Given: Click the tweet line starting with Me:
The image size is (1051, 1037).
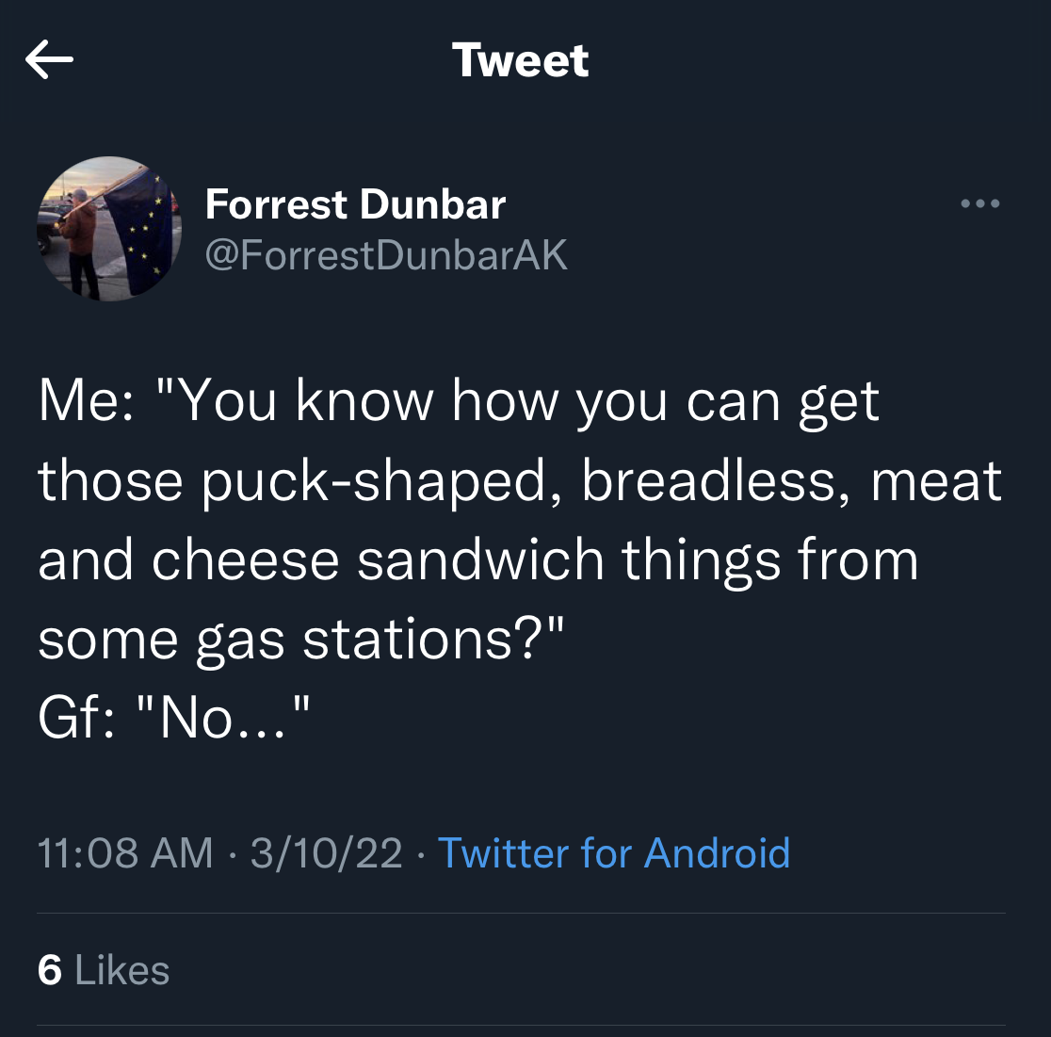Looking at the screenshot, I should coord(459,401).
